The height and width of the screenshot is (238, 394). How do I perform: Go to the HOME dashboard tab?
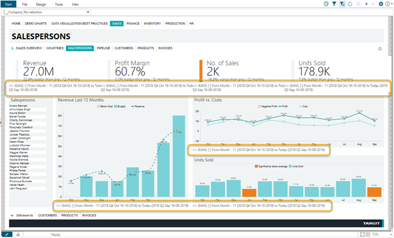[16, 23]
